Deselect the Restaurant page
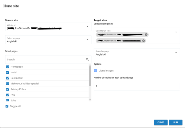This screenshot has height=128, width=185. click(x=8, y=78)
